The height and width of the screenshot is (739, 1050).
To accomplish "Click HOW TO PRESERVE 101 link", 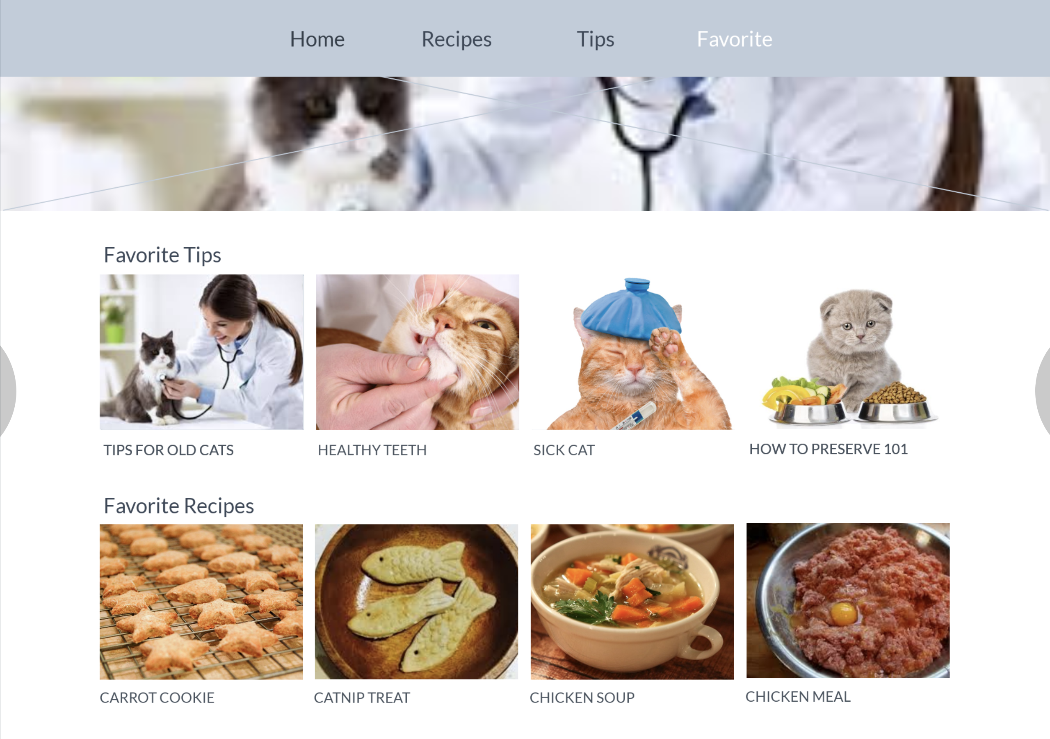I will point(829,449).
